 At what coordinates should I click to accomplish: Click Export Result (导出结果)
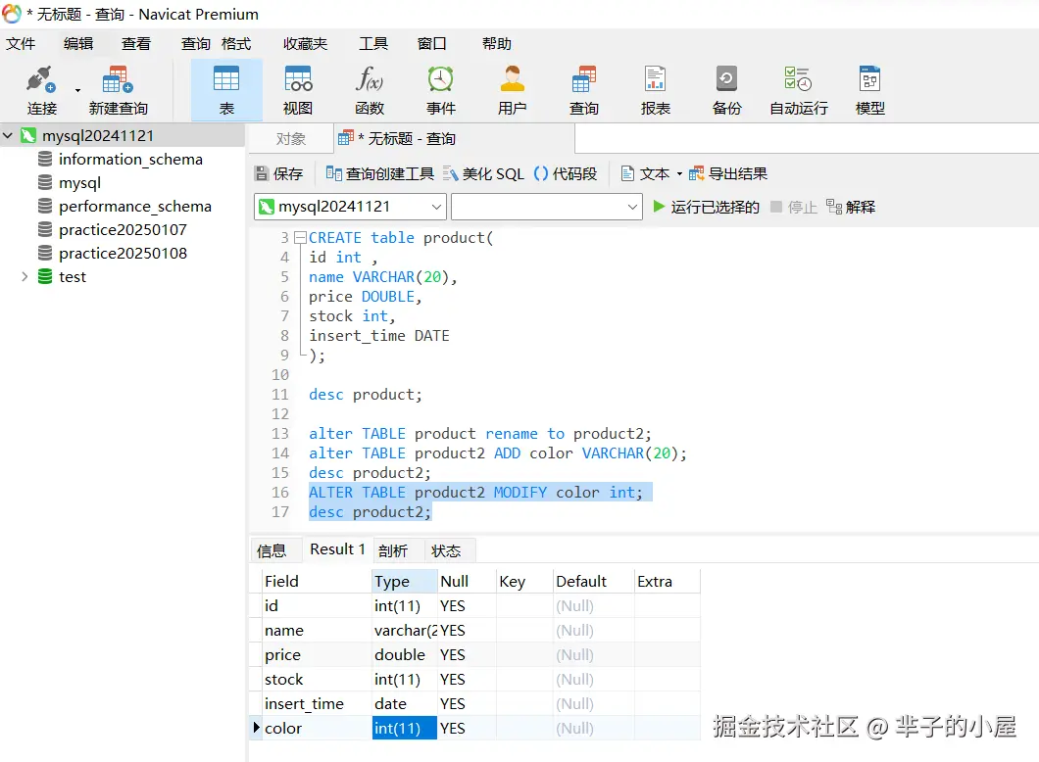click(727, 173)
